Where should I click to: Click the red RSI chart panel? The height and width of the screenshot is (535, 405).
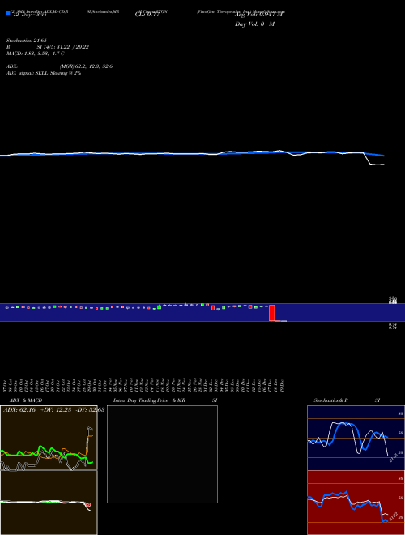pyautogui.click(x=356, y=503)
